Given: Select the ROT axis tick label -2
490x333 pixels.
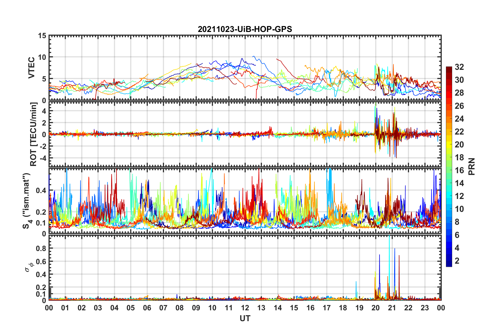Looking at the screenshot, I should point(43,146).
